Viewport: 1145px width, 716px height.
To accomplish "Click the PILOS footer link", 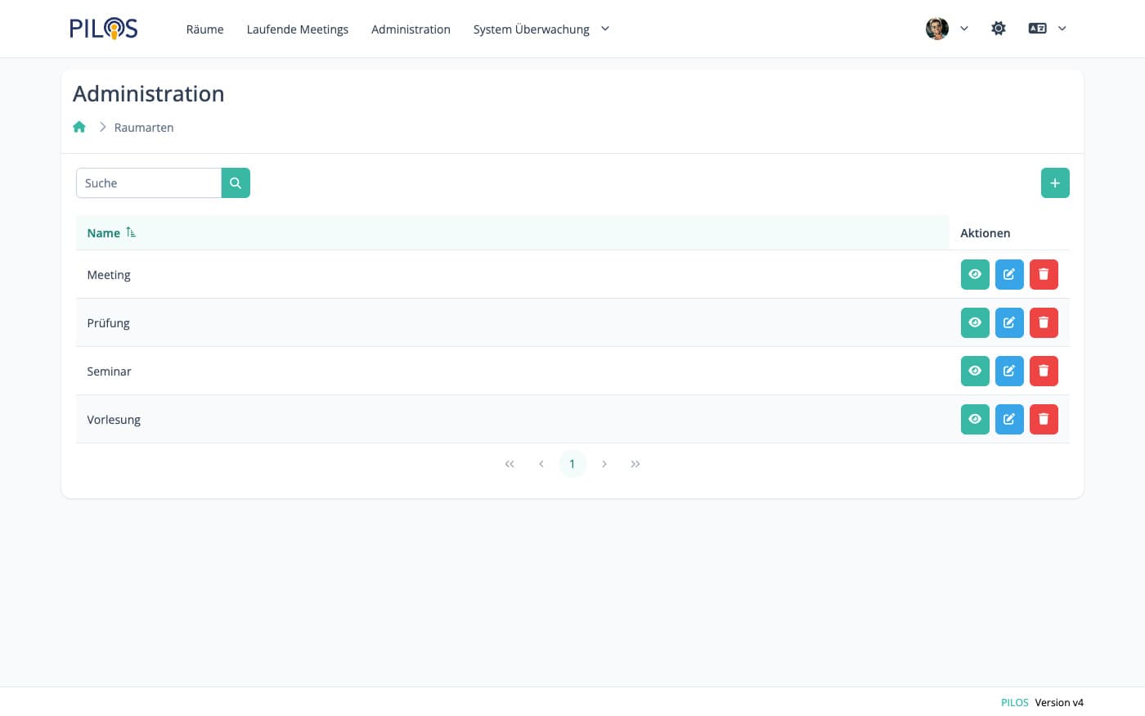I will pos(1014,702).
